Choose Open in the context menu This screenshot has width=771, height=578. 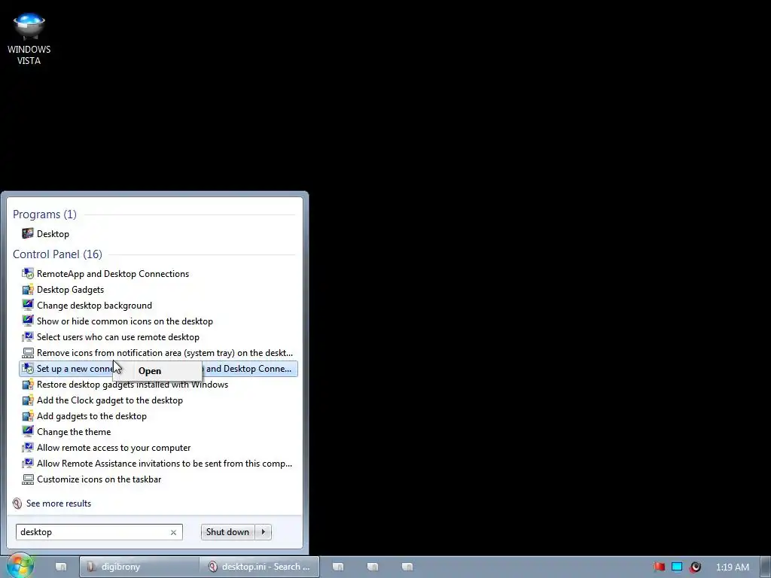coord(150,371)
